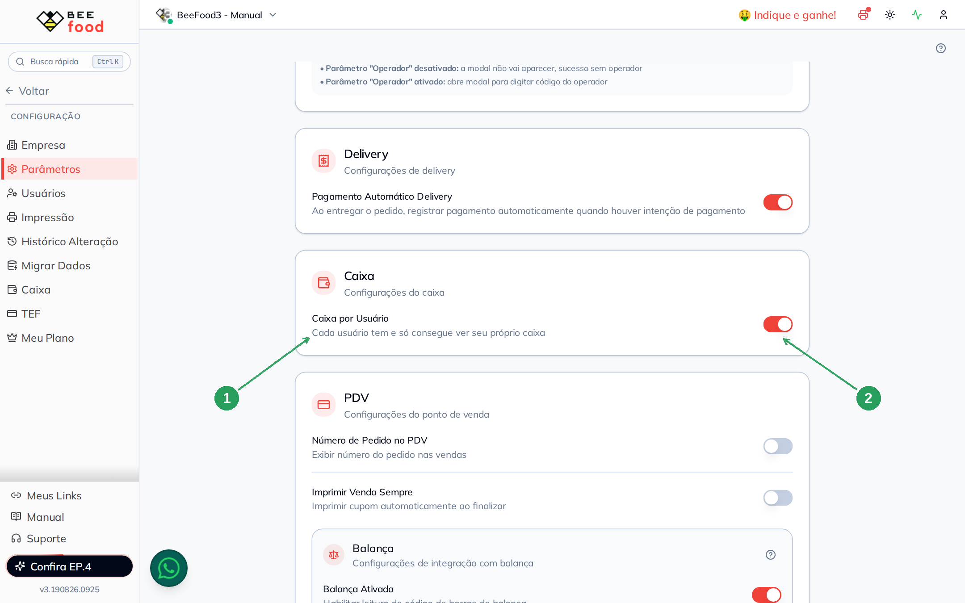
Task: Open the WhatsApp chat button
Action: point(169,568)
